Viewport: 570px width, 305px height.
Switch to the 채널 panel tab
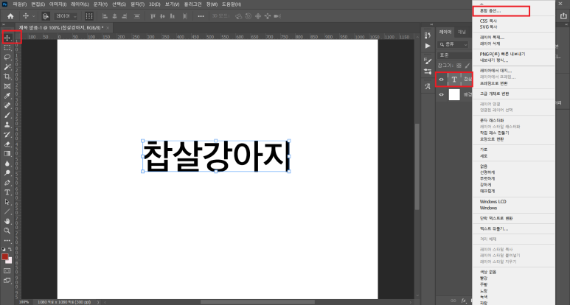(462, 32)
